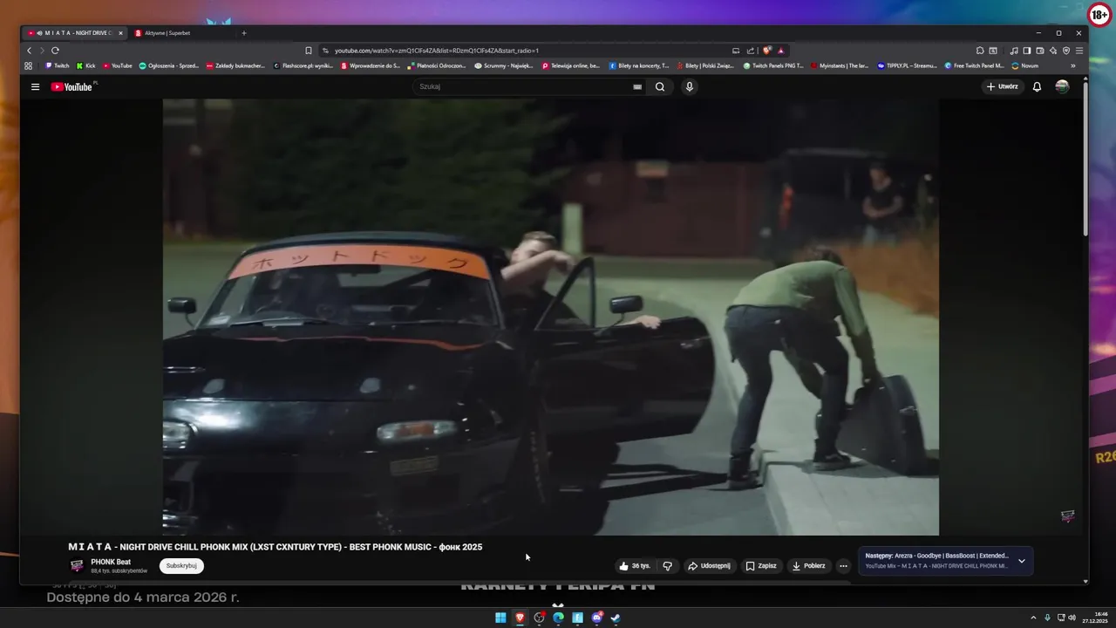
Task: Click the page vertical scrollbar thumb
Action: pos(1085,157)
